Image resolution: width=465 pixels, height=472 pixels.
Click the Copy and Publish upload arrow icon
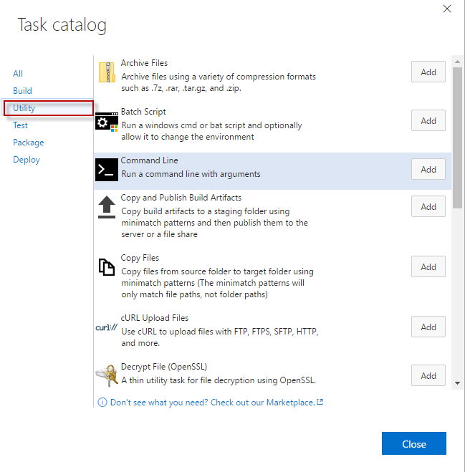point(107,207)
